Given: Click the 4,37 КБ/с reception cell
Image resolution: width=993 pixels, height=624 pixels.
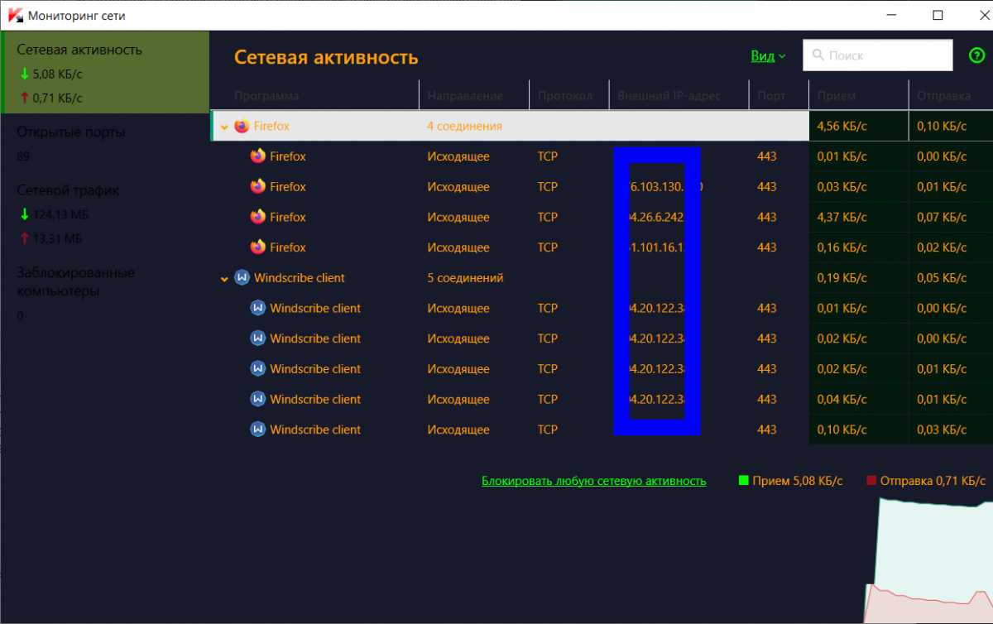Looking at the screenshot, I should (842, 217).
